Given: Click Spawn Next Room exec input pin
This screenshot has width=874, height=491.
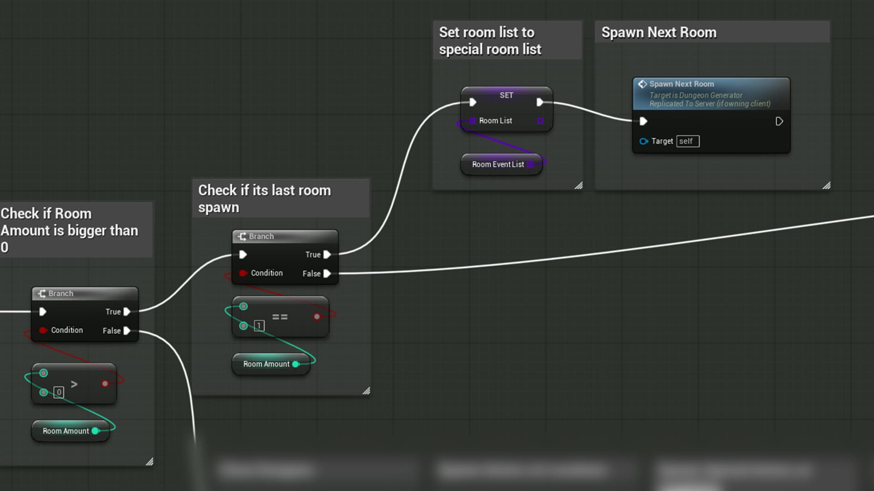Looking at the screenshot, I should [643, 121].
